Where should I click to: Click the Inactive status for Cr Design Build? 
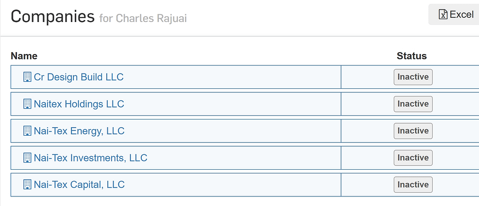pyautogui.click(x=413, y=77)
